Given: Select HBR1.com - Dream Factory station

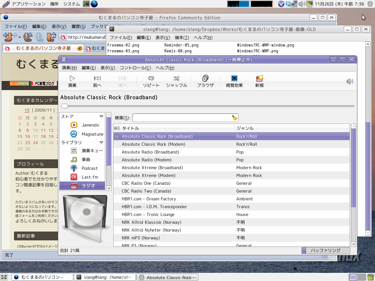Looking at the screenshot, I should click(231, 199).
